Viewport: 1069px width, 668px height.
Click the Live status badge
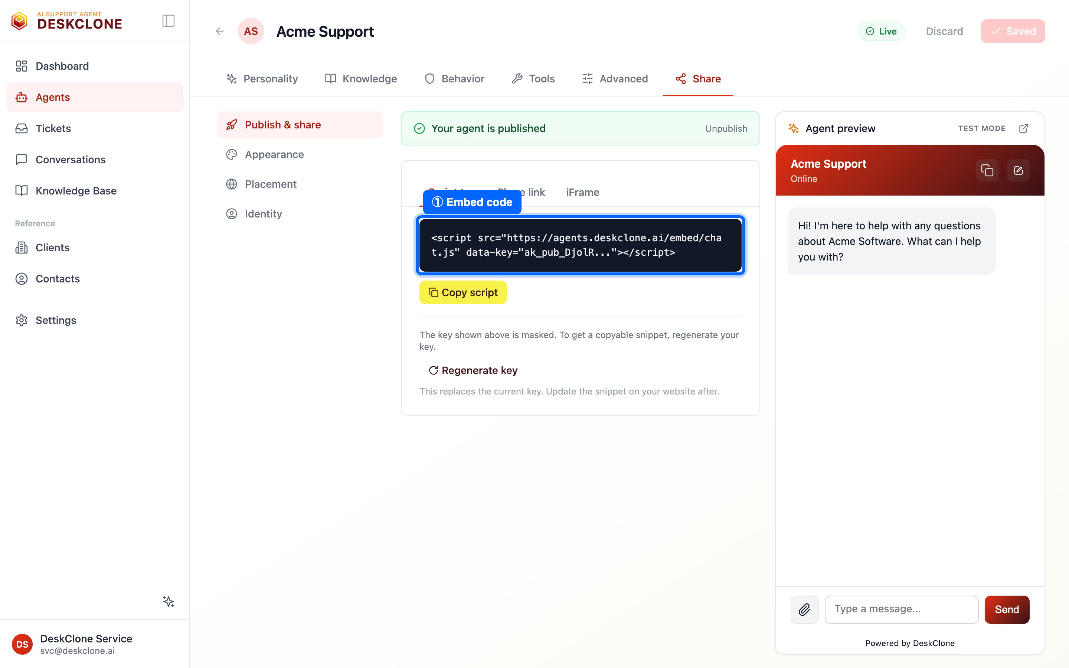click(881, 32)
